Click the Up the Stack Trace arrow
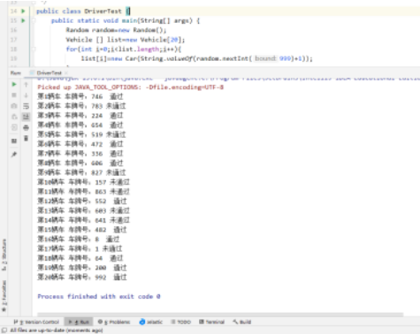 point(26,85)
